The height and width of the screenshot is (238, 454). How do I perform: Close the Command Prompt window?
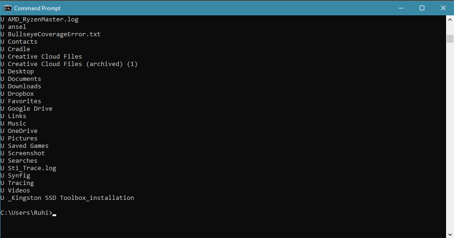(x=443, y=8)
